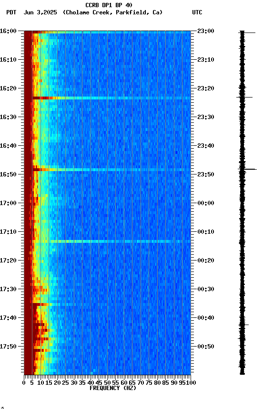This screenshot has width=263, height=413.
Task: Select the location text "(Cholame Creek, Parkfield, Ca)"
Action: [112, 12]
